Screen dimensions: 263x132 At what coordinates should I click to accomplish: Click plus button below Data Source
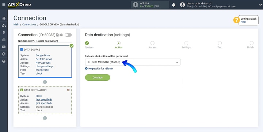45,82
